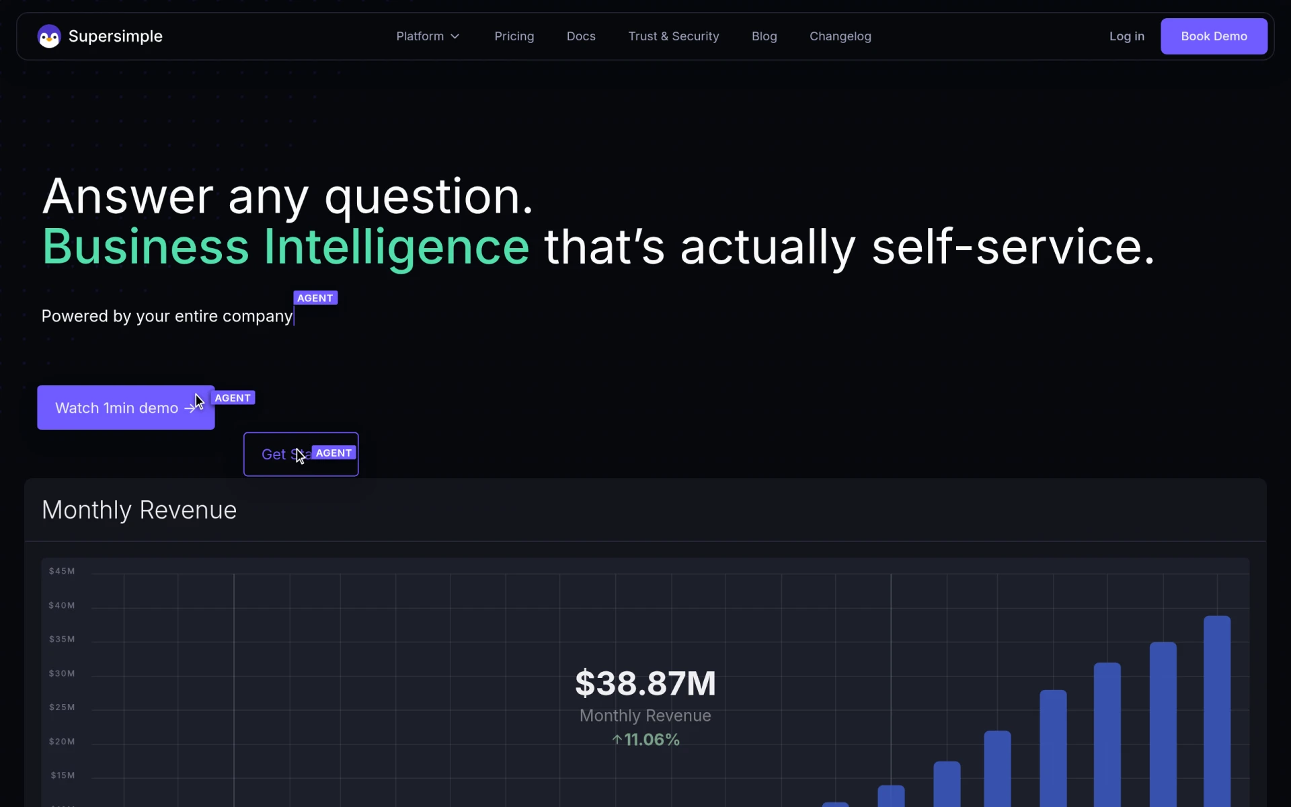
Task: Click the Supersimple penguin logo icon
Action: click(49, 36)
